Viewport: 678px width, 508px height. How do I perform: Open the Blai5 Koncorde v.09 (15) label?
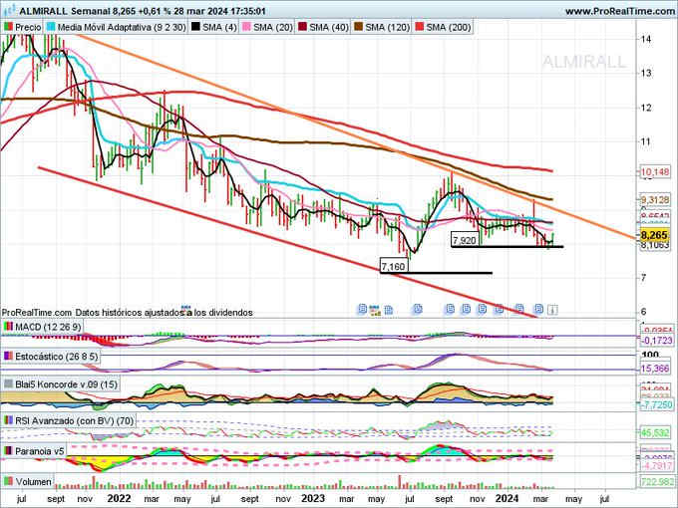66,384
